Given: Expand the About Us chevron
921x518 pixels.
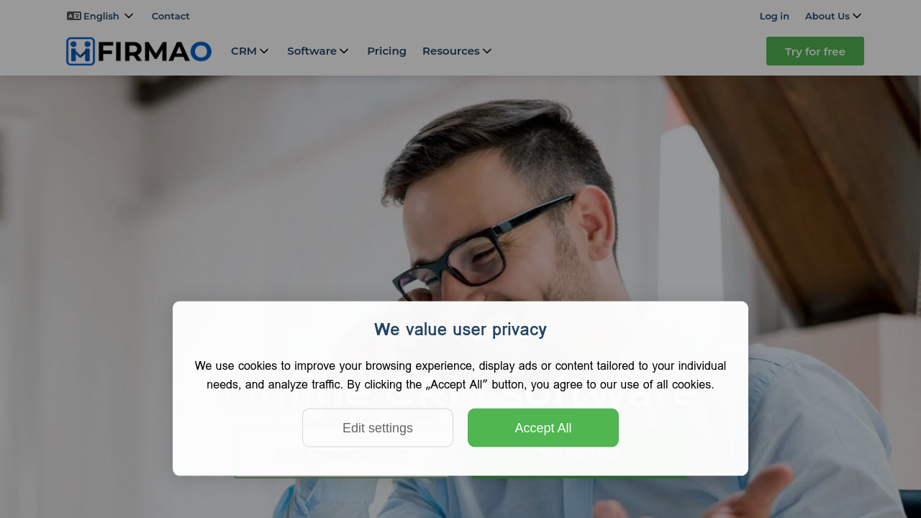Looking at the screenshot, I should point(857,16).
